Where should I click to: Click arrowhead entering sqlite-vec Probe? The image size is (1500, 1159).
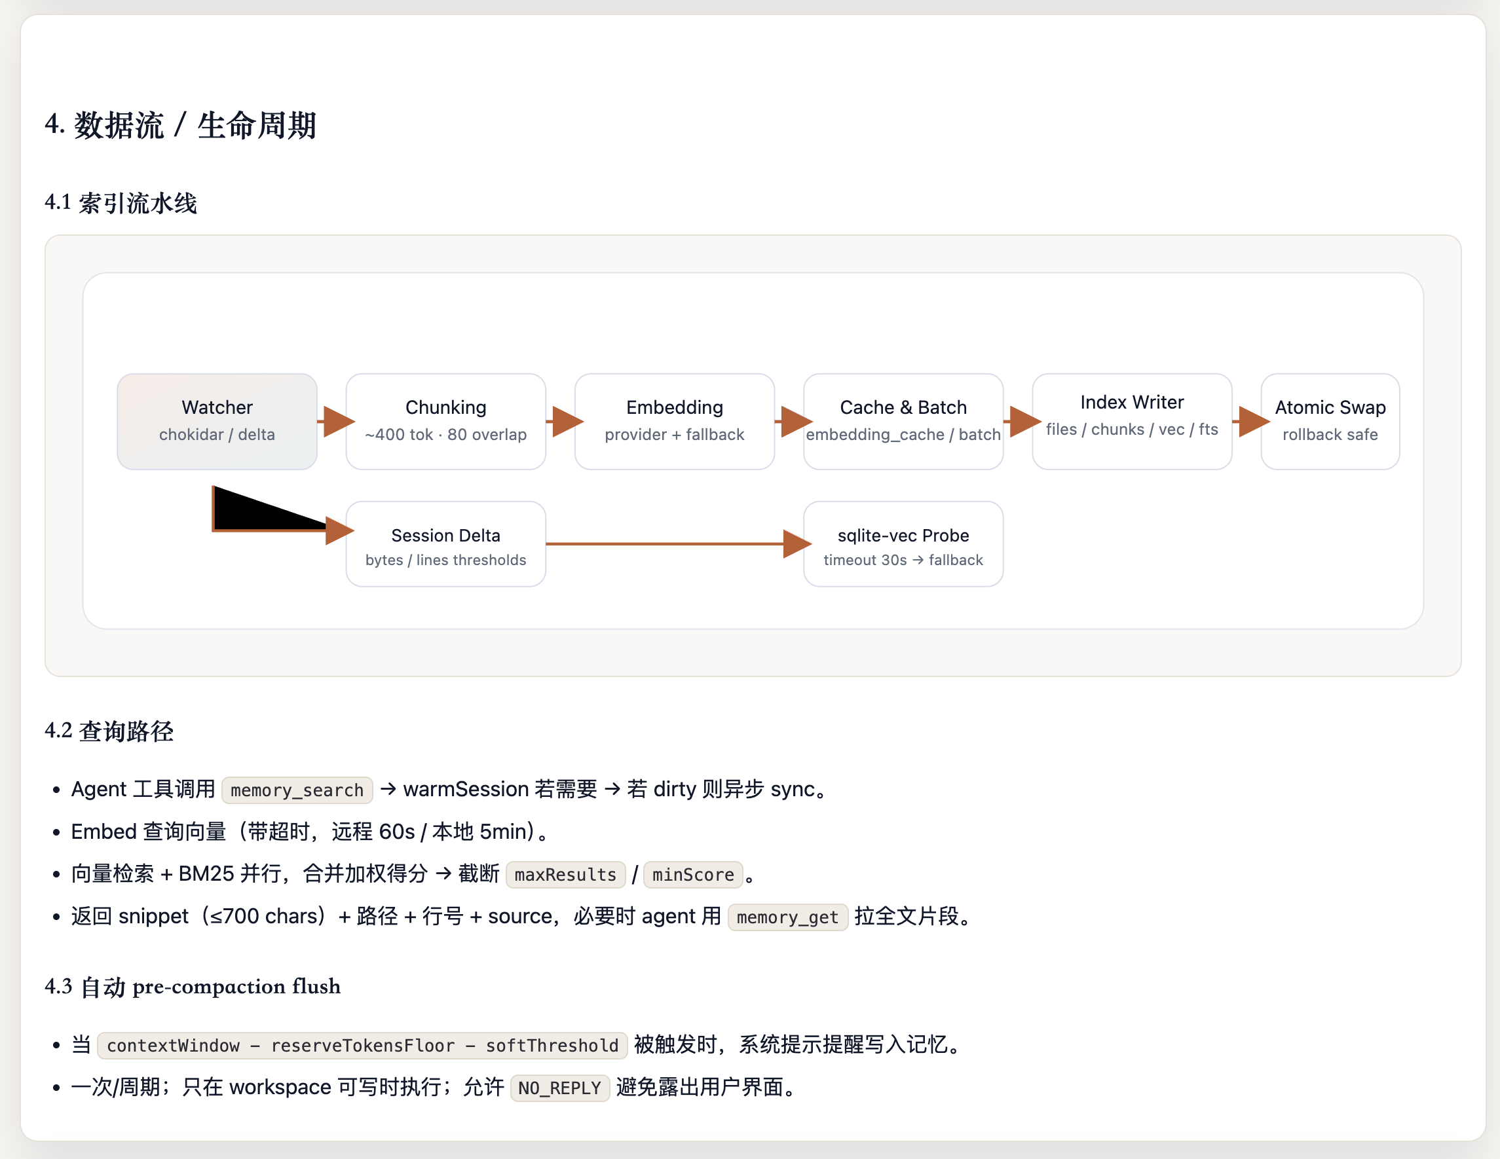[x=795, y=543]
